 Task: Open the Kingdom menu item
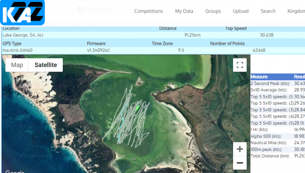point(296,11)
